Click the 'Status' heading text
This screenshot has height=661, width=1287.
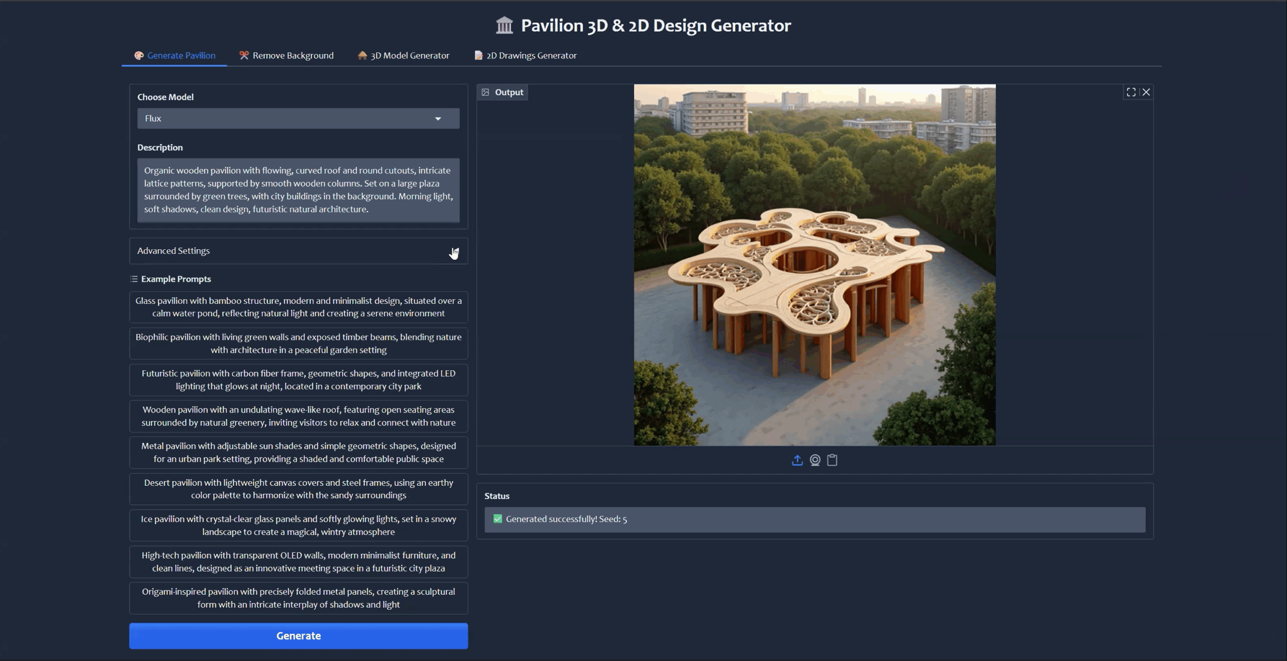pos(497,496)
